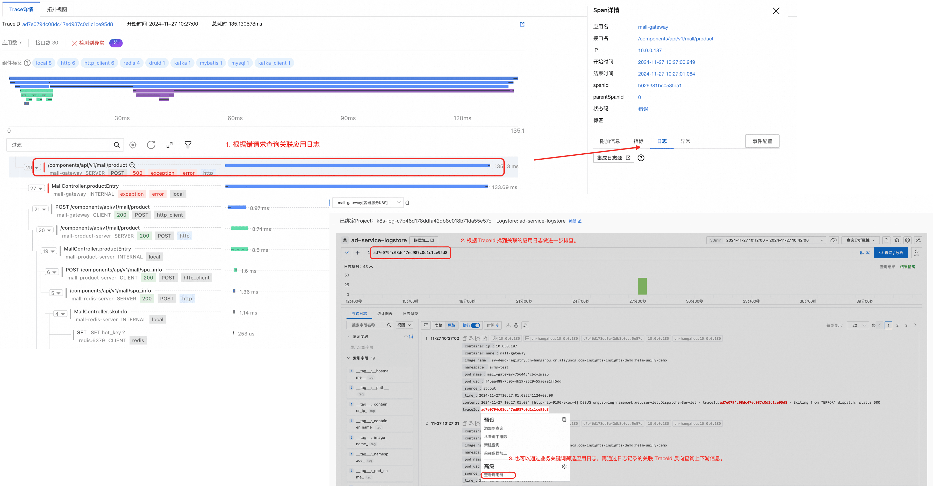Click the filter search magnifier icon
Screen dimensions: 933x486
point(117,145)
